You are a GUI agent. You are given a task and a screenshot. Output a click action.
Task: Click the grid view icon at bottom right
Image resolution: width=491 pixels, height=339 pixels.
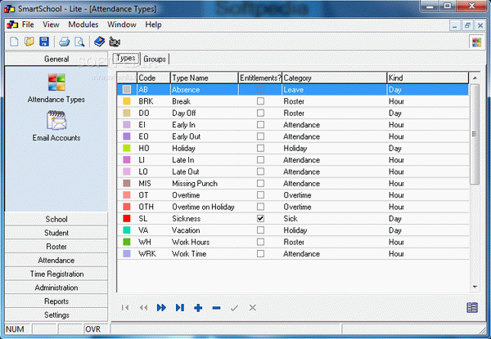(472, 308)
